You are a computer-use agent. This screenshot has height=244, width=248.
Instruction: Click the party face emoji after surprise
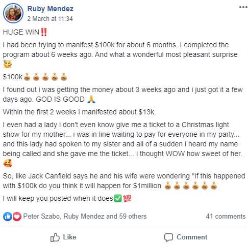tap(8, 64)
